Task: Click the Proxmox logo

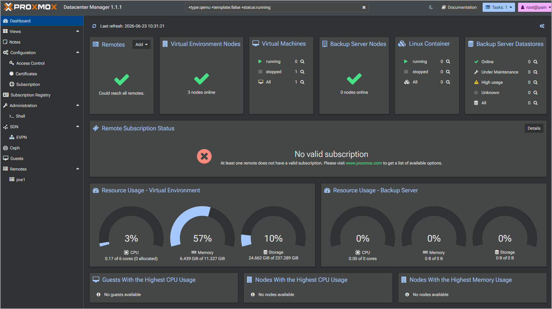Action: click(x=31, y=7)
